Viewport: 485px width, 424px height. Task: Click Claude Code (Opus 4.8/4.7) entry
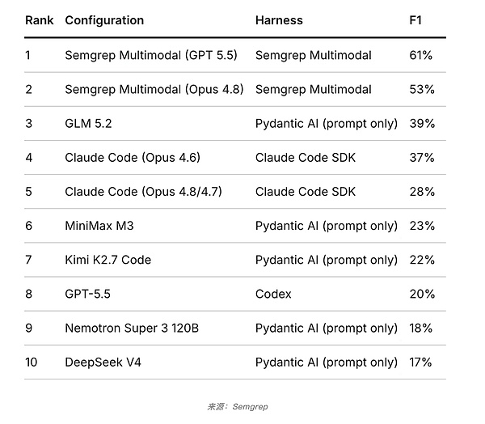tap(143, 192)
